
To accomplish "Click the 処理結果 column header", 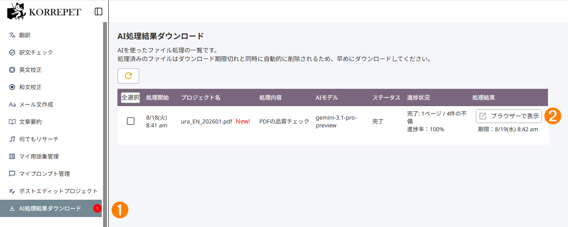I will pyautogui.click(x=484, y=97).
